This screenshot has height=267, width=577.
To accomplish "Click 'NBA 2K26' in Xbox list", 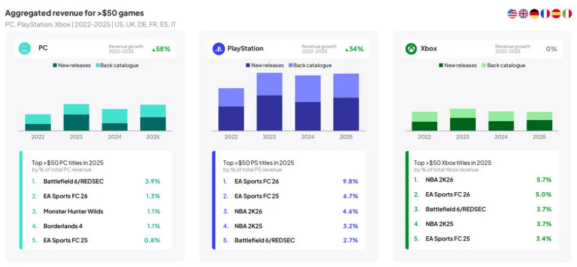I will point(439,180).
